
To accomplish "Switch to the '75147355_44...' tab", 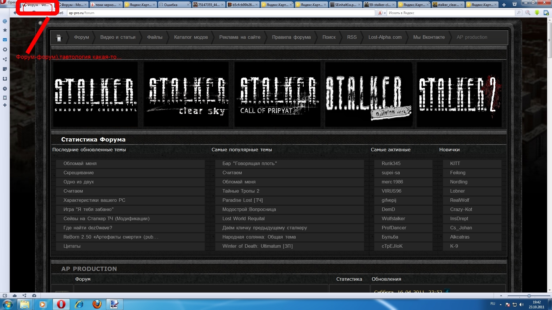I will coord(208,5).
